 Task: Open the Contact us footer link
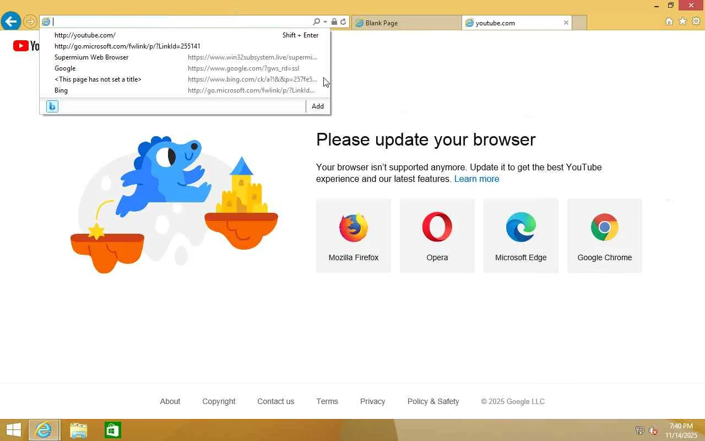tap(276, 401)
